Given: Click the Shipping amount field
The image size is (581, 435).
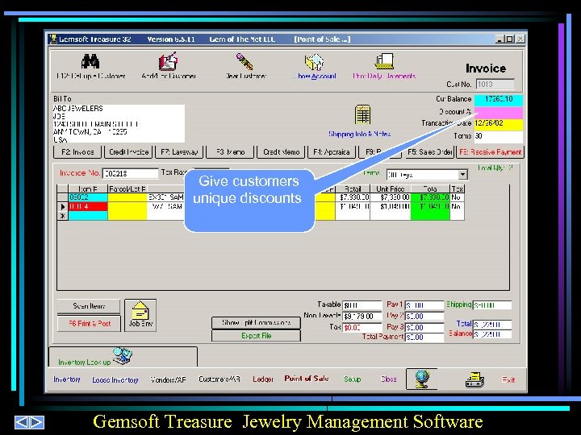Looking at the screenshot, I should pos(492,305).
